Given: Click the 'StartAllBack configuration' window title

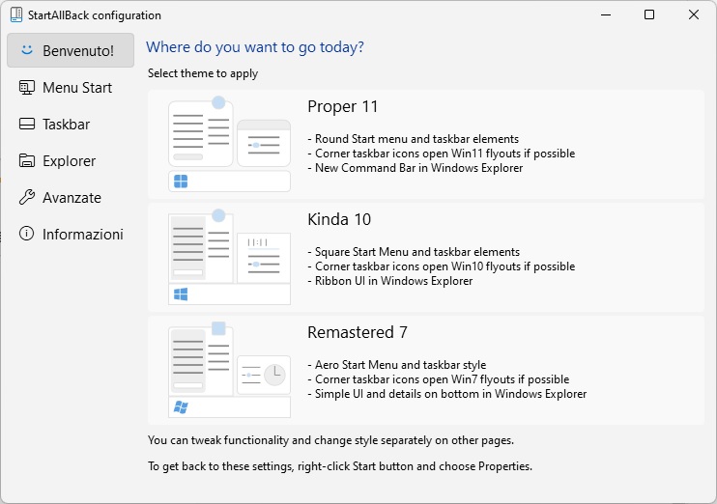Looking at the screenshot, I should pos(95,15).
